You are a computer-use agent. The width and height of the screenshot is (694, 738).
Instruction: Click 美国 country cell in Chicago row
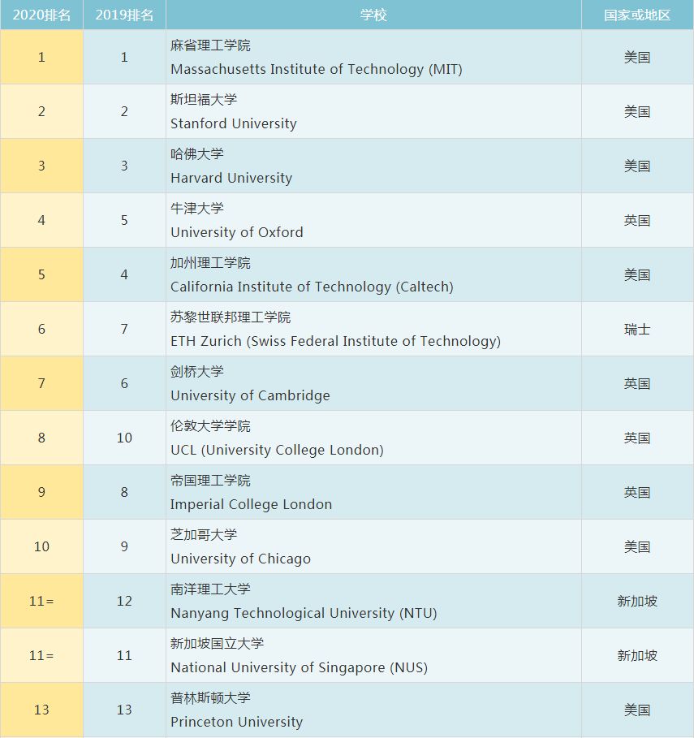[x=637, y=546]
